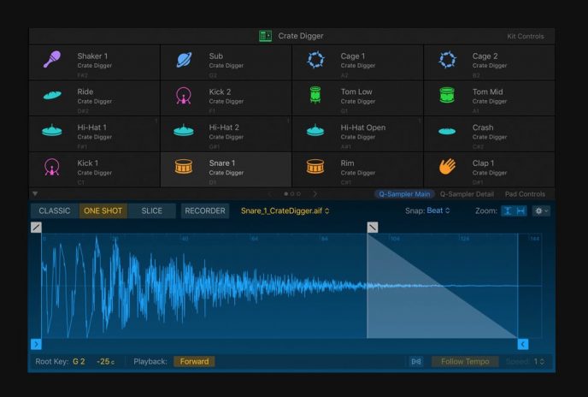Click the fade-out marker handle icon
The height and width of the screenshot is (397, 588).
pos(373,227)
